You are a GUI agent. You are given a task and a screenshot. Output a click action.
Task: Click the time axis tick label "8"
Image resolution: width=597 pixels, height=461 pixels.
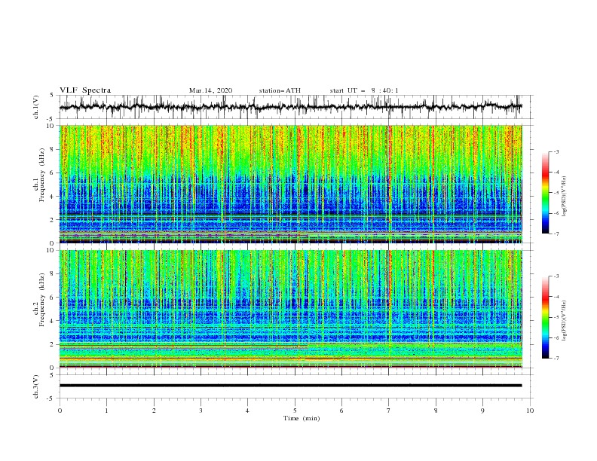436,411
